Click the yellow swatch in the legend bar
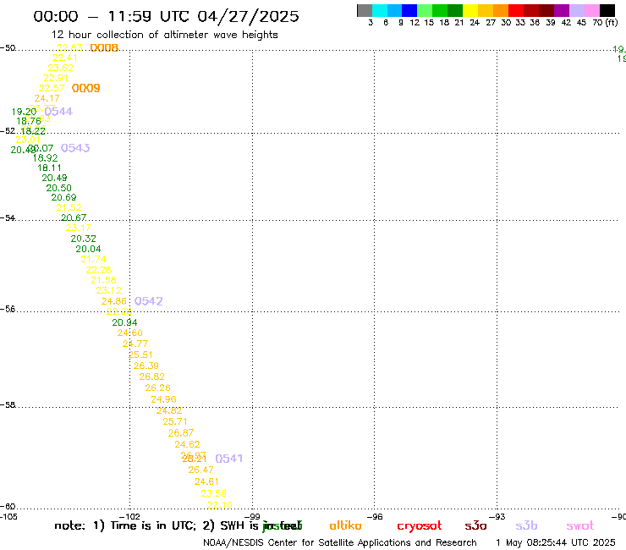 pos(470,10)
